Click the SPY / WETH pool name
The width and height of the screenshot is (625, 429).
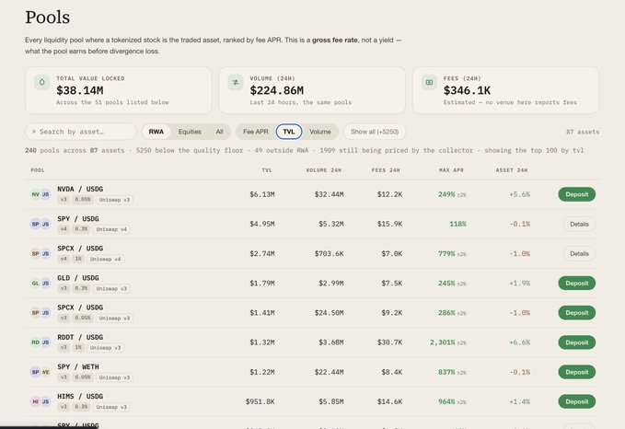point(77,366)
